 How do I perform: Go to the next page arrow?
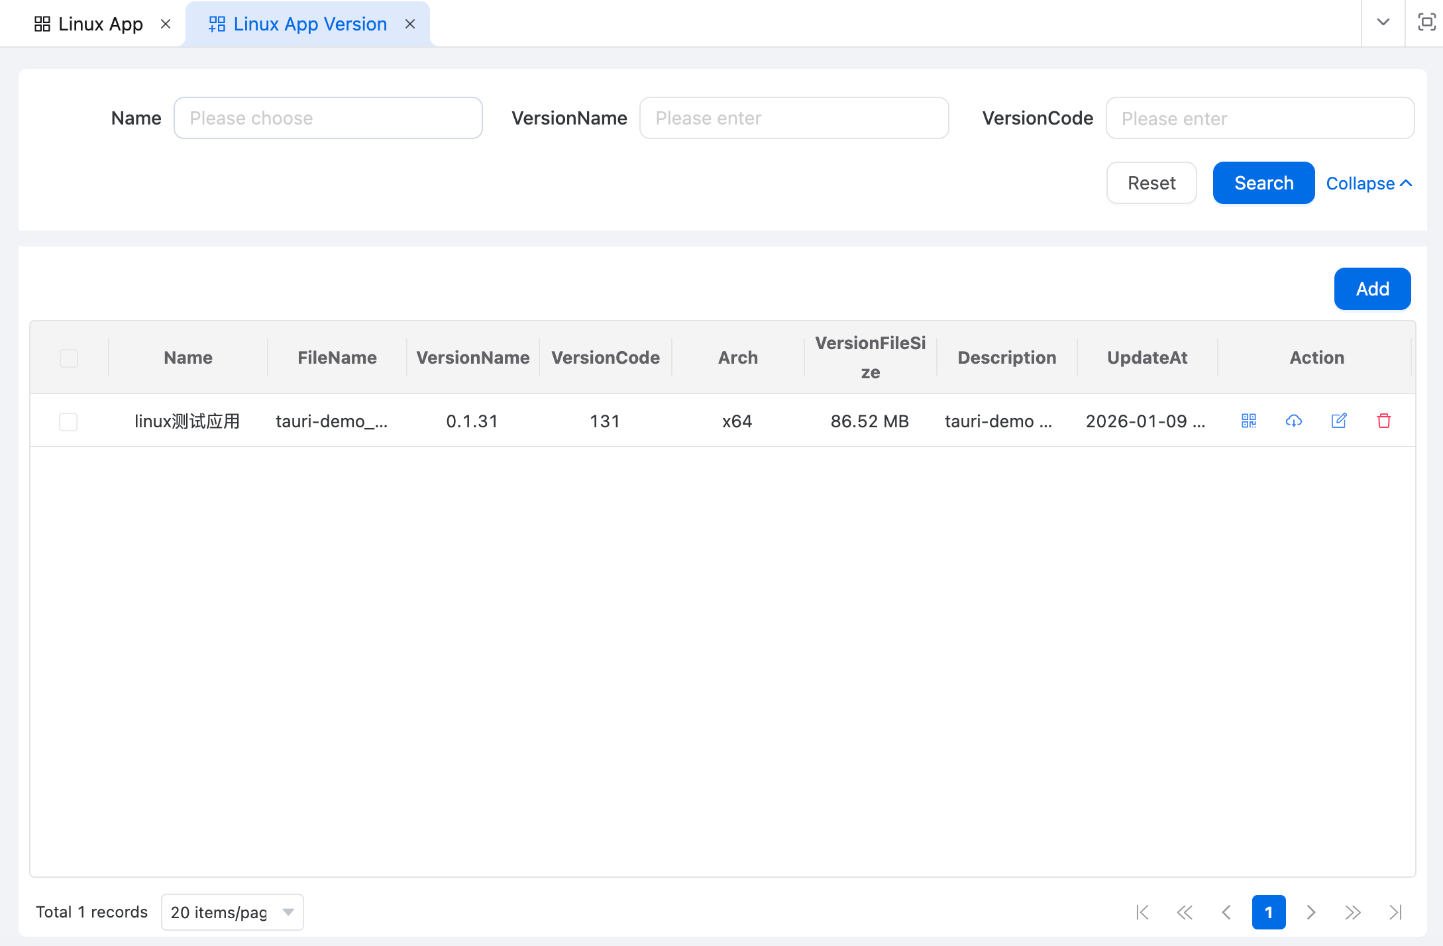tap(1310, 912)
